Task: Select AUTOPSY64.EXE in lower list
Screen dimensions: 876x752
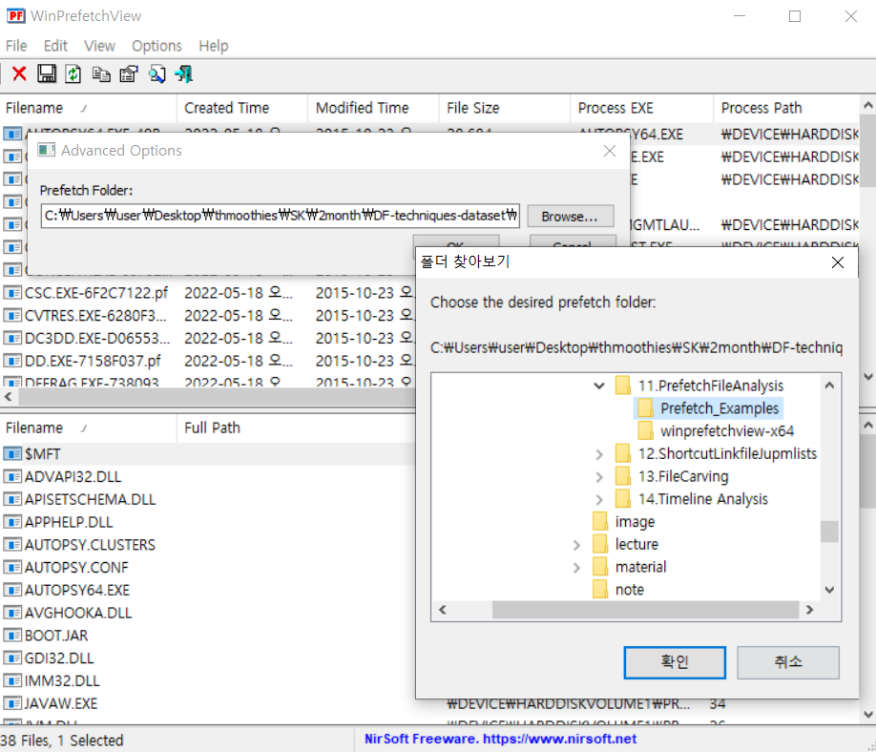Action: [208, 590]
